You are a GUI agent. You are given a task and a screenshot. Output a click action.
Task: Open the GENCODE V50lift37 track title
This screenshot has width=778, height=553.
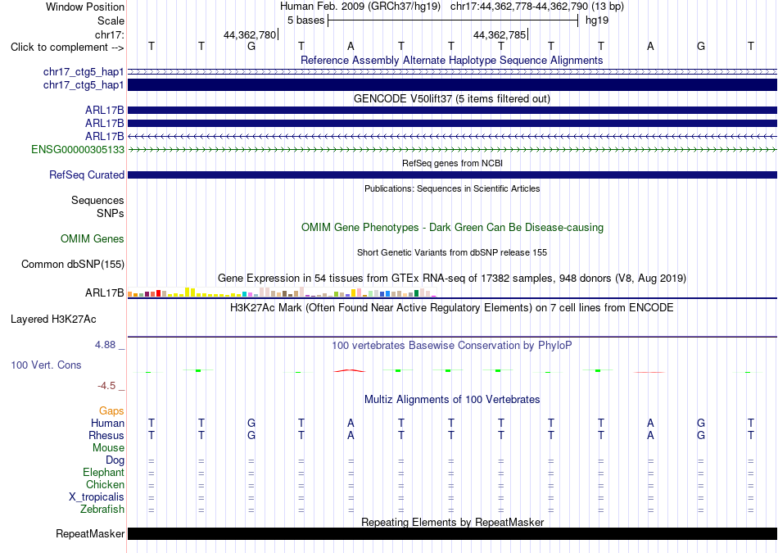[451, 99]
